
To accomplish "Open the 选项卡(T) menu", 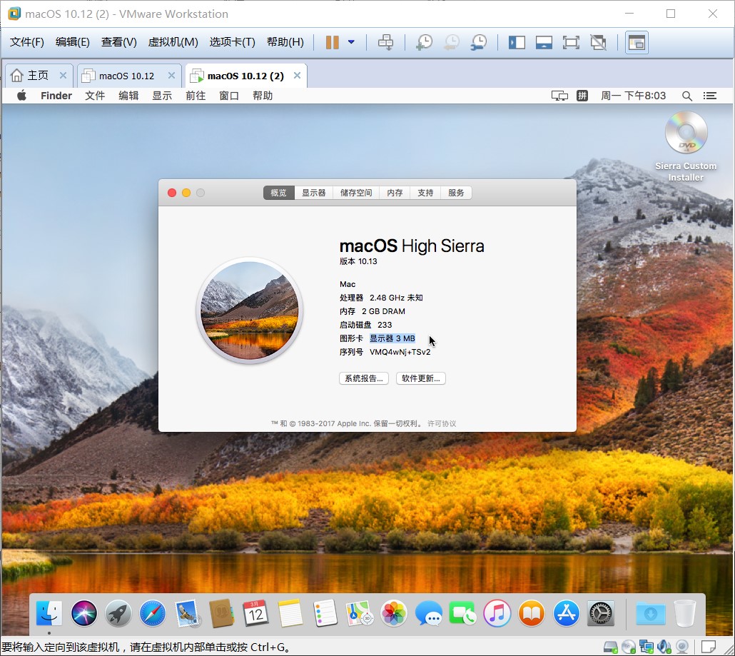I will 232,42.
